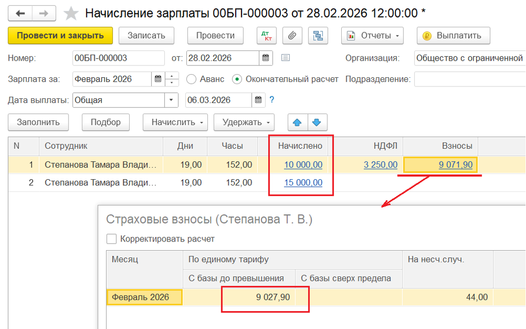Viewport: 526px width, 329px height.
Task: Expand the Отчеты dropdown
Action: point(372,36)
